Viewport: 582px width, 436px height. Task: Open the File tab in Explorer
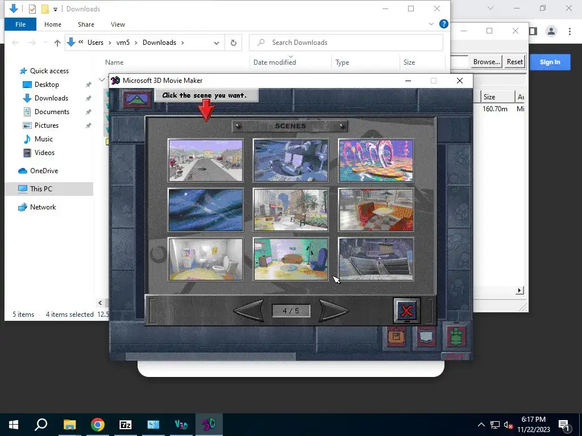(x=20, y=24)
